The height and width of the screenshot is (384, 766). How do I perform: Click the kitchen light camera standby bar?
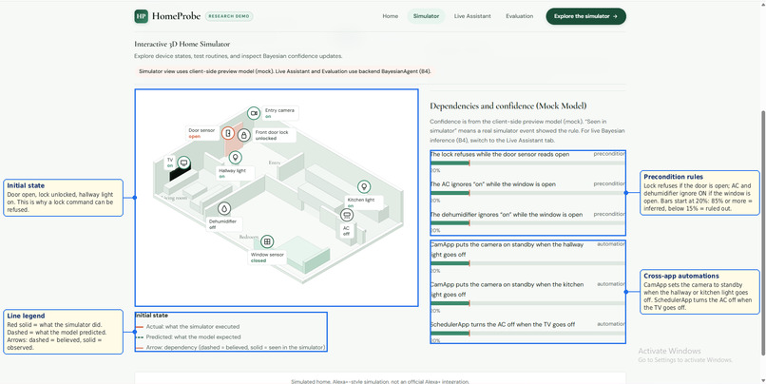pos(527,303)
